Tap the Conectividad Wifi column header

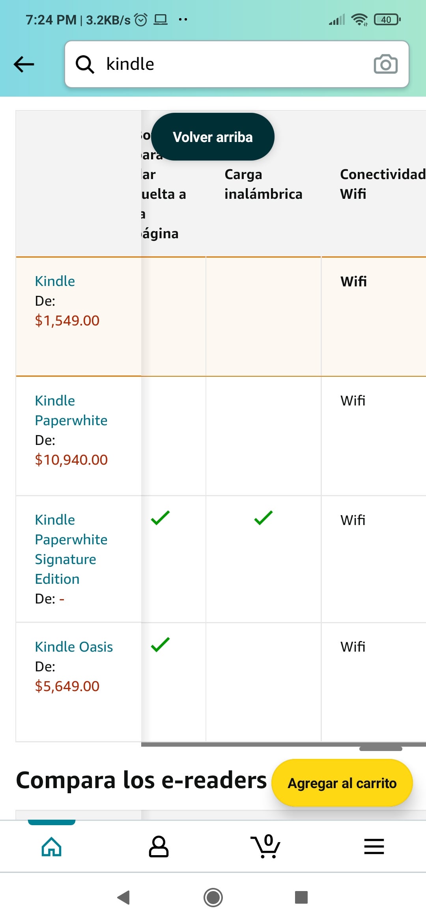pos(382,184)
